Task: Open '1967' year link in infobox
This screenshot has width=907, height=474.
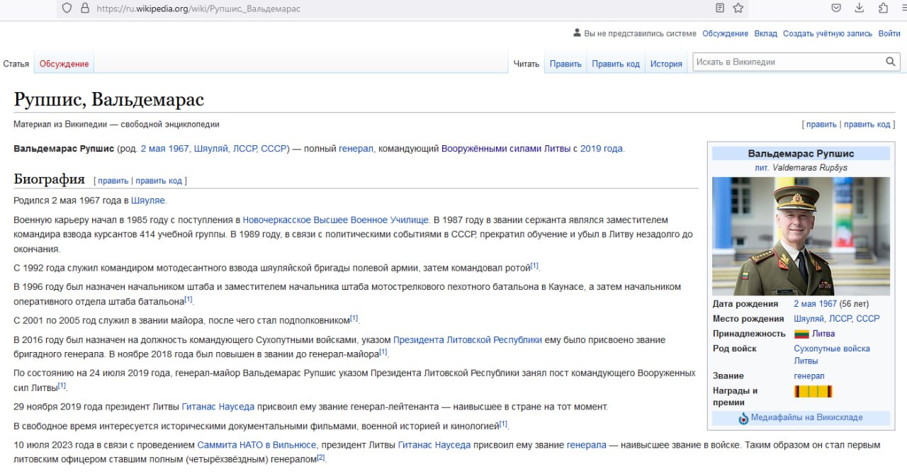Action: click(x=828, y=304)
